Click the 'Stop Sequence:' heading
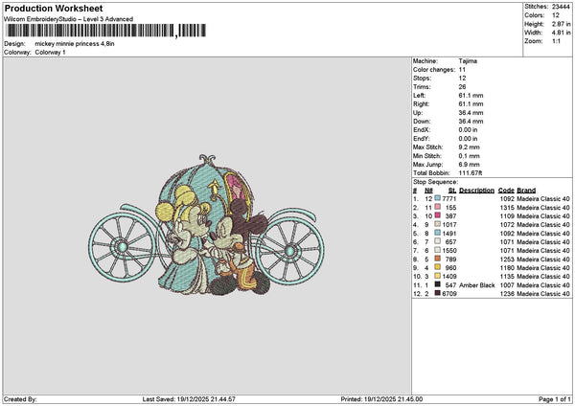 [436, 182]
